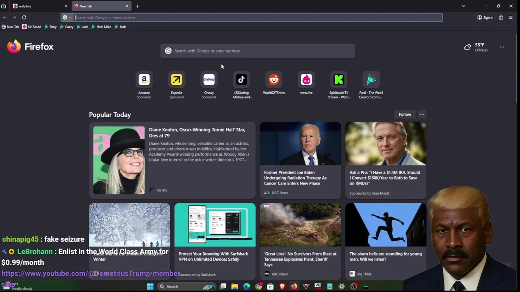Launch Google Chrome from the taskbar
Viewport: 520px width, 292px height.
tap(258, 286)
